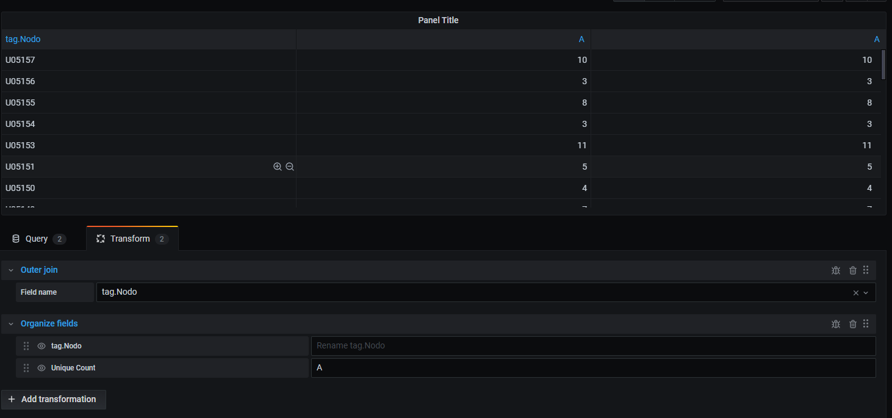Select cell U05156
Image resolution: width=892 pixels, height=418 pixels.
point(149,81)
